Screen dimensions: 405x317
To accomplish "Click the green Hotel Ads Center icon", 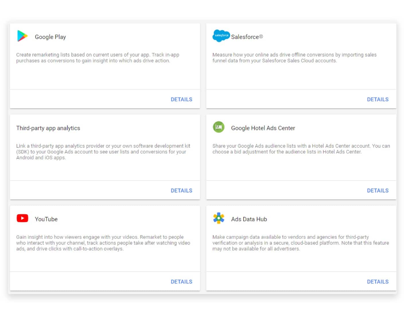I will click(219, 127).
